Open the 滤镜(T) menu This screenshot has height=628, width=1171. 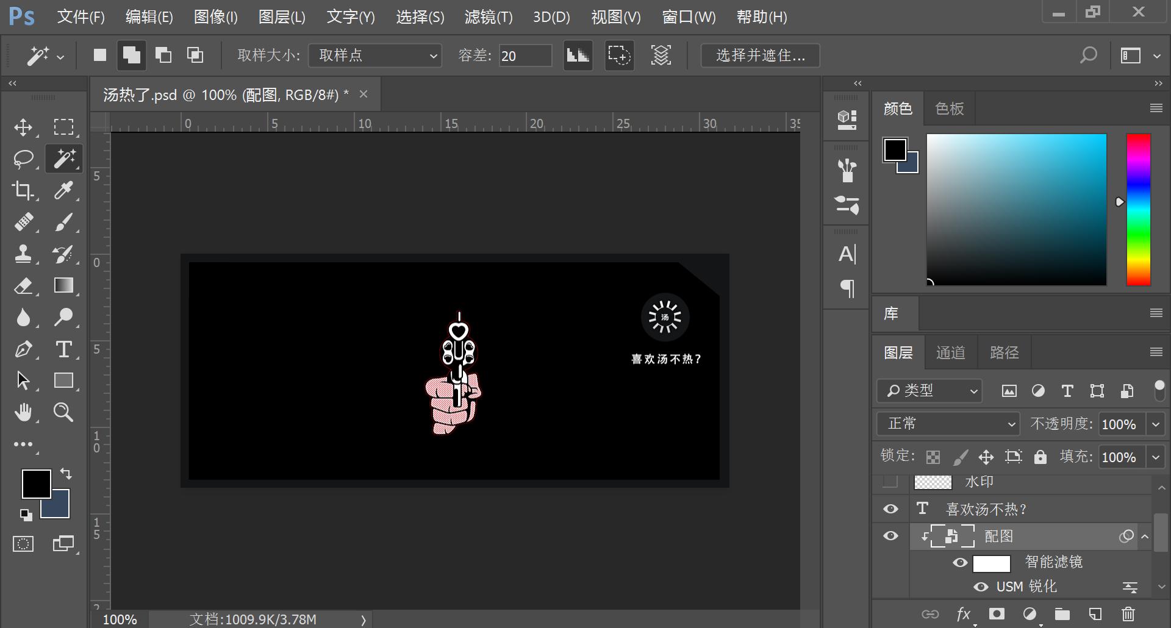pyautogui.click(x=488, y=16)
